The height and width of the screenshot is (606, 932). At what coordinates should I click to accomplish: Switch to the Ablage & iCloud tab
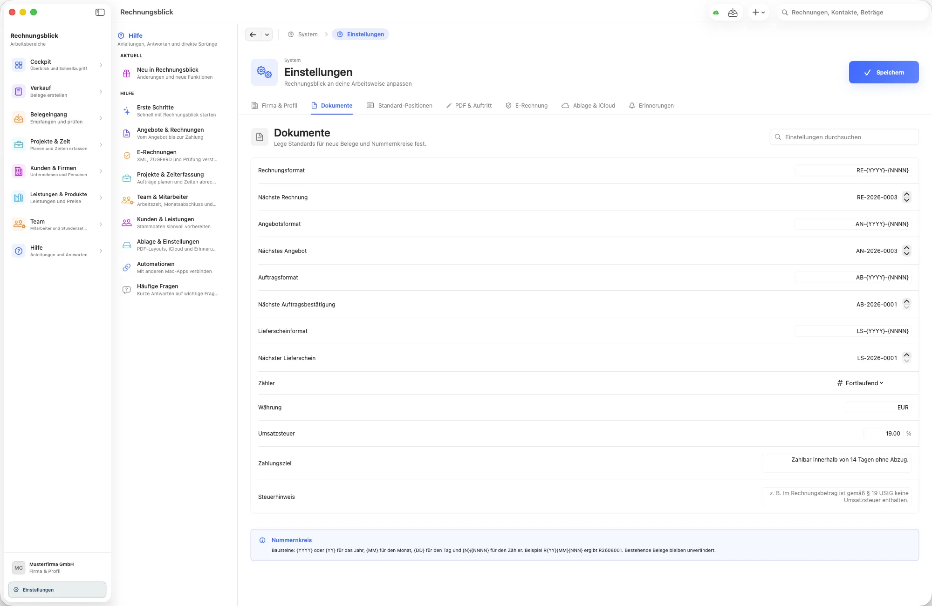(x=588, y=106)
